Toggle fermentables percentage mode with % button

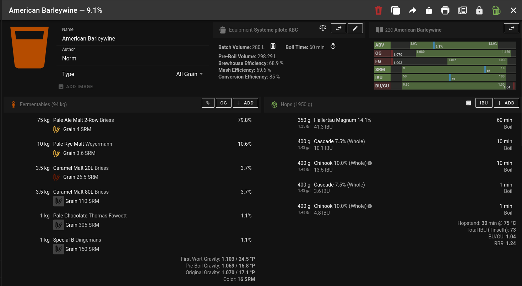[208, 103]
